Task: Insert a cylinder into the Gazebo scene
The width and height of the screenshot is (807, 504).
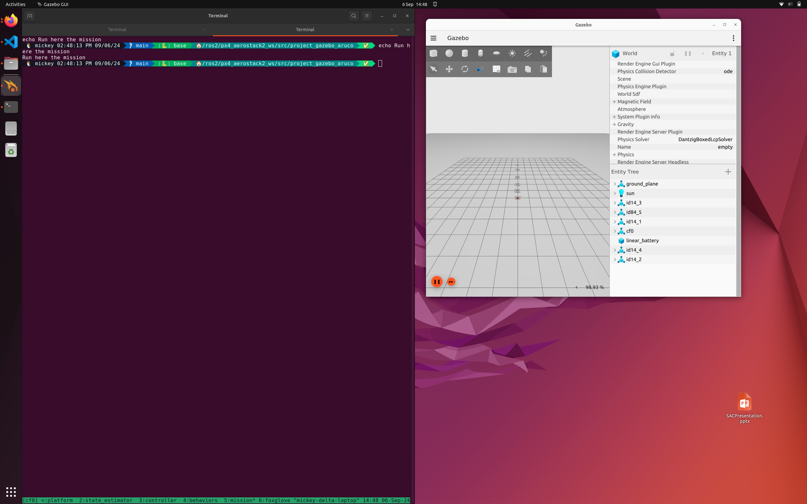Action: tap(465, 53)
